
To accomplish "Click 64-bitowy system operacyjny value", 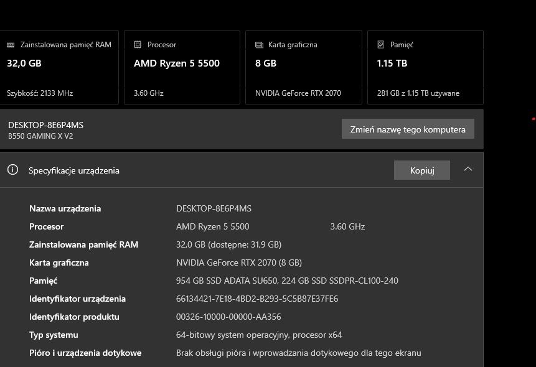I will click(x=259, y=335).
